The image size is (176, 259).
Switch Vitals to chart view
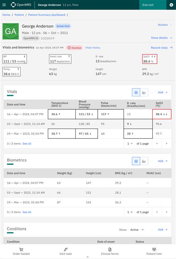144,92
